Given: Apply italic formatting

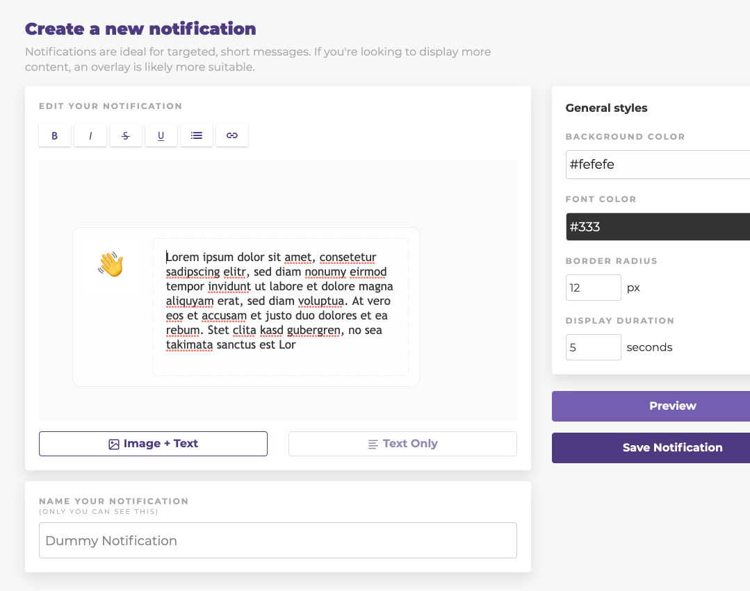Looking at the screenshot, I should click(90, 135).
